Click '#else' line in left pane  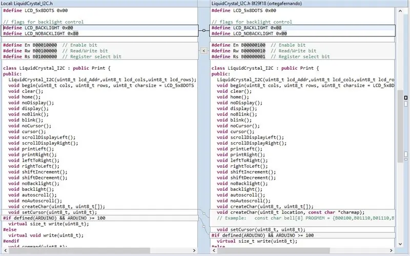pyautogui.click(x=10, y=229)
